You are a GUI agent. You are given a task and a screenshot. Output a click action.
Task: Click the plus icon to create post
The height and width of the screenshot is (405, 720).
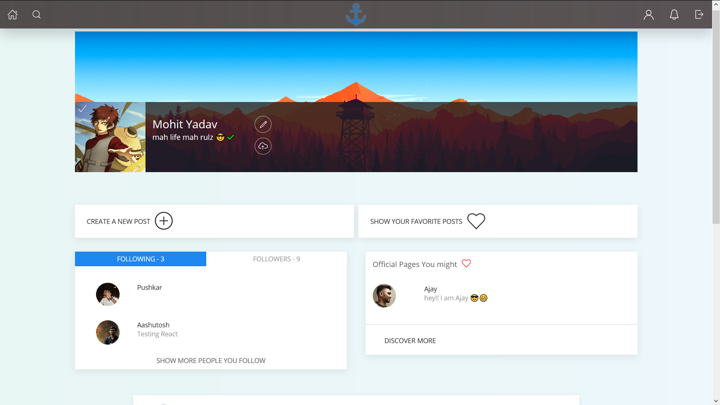click(x=164, y=221)
